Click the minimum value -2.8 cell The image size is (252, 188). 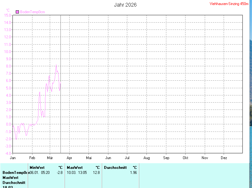[x=60, y=173]
